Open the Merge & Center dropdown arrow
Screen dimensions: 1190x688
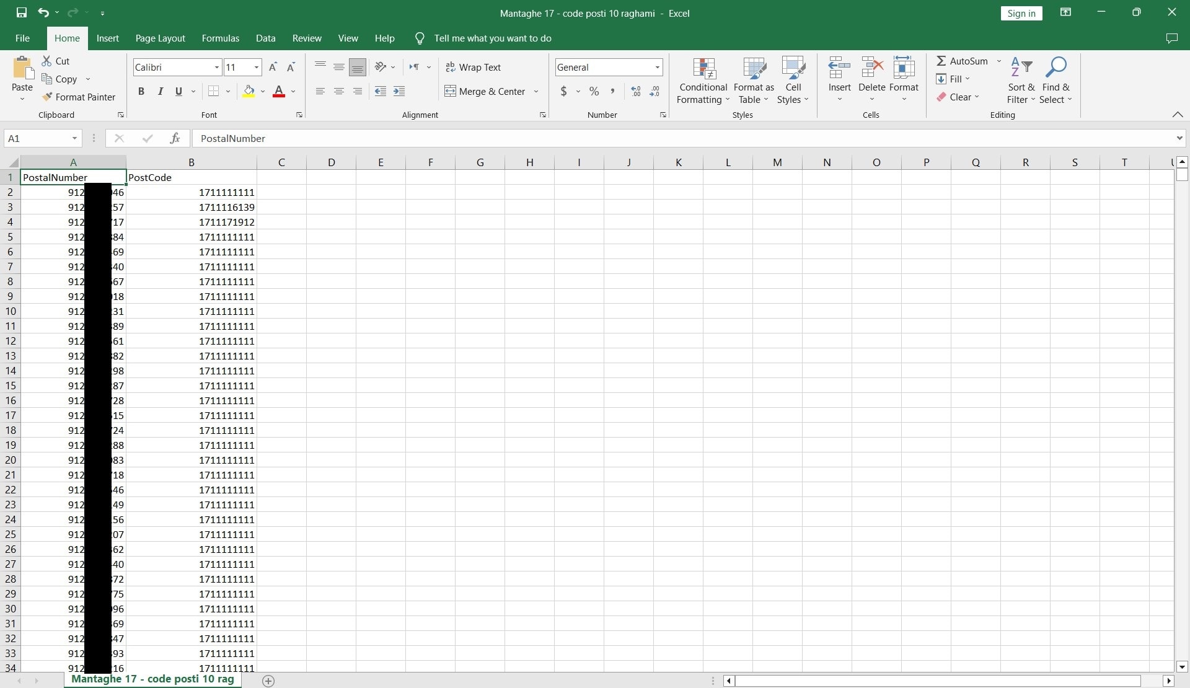[x=536, y=91]
